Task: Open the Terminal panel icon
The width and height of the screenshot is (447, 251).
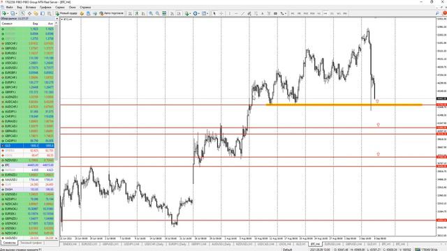Action: pos(43,13)
